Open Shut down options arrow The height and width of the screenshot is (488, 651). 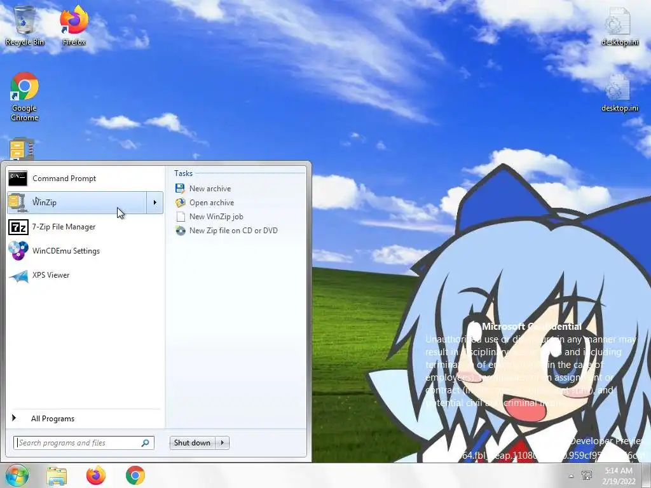pyautogui.click(x=222, y=443)
